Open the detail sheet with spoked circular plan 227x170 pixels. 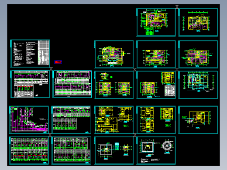(x=156, y=150)
